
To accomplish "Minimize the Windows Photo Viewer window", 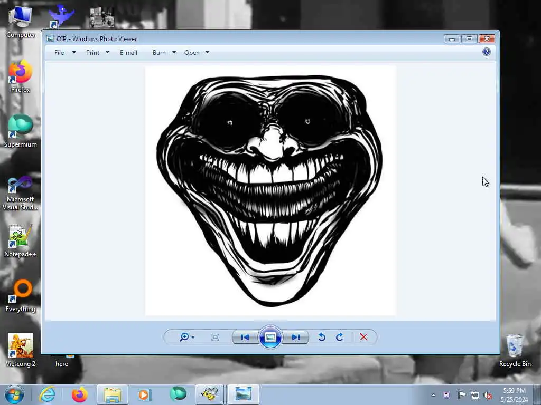I will coord(452,38).
